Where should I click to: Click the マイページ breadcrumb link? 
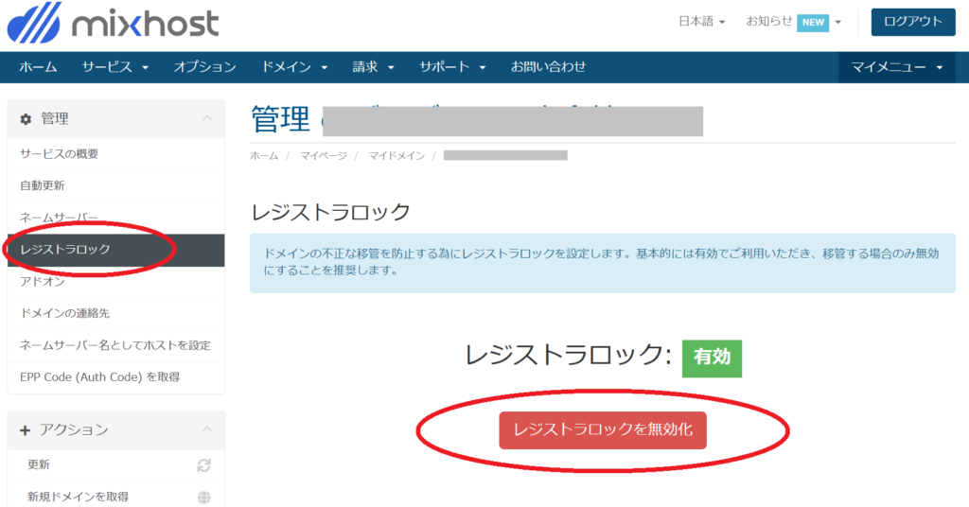click(323, 155)
